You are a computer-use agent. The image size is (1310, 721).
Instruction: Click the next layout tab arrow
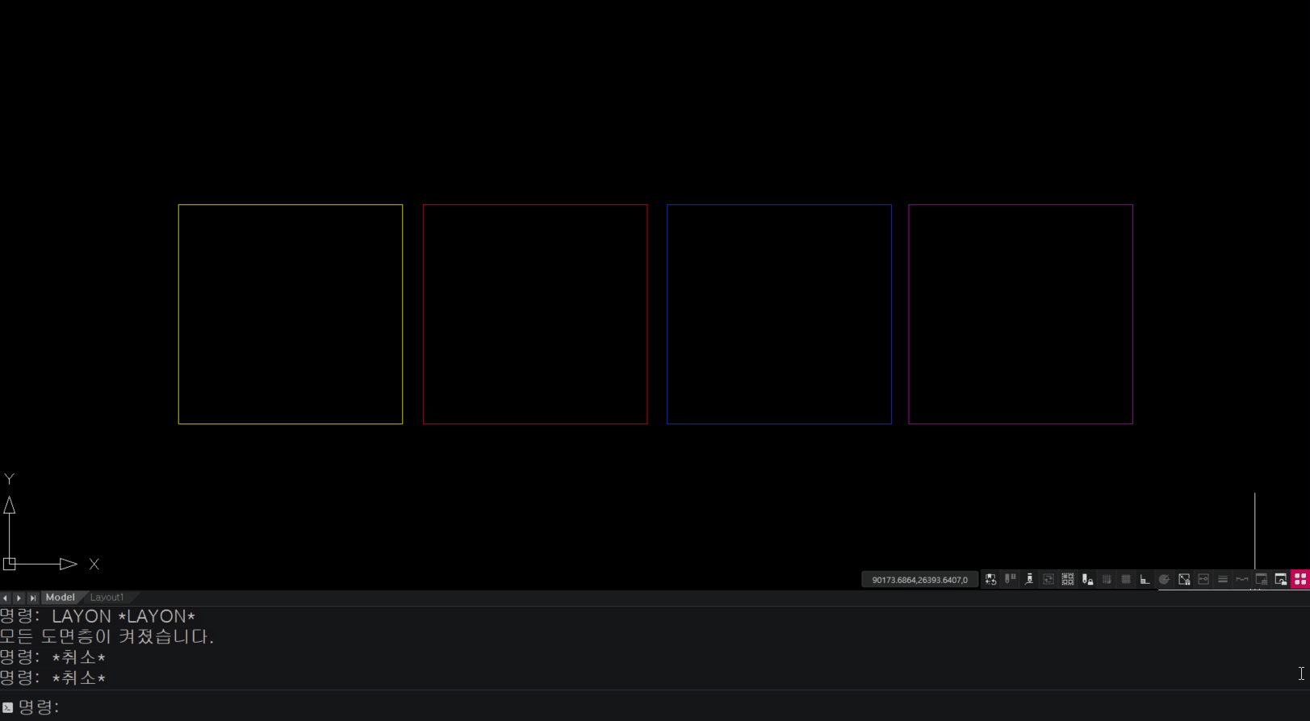[19, 598]
